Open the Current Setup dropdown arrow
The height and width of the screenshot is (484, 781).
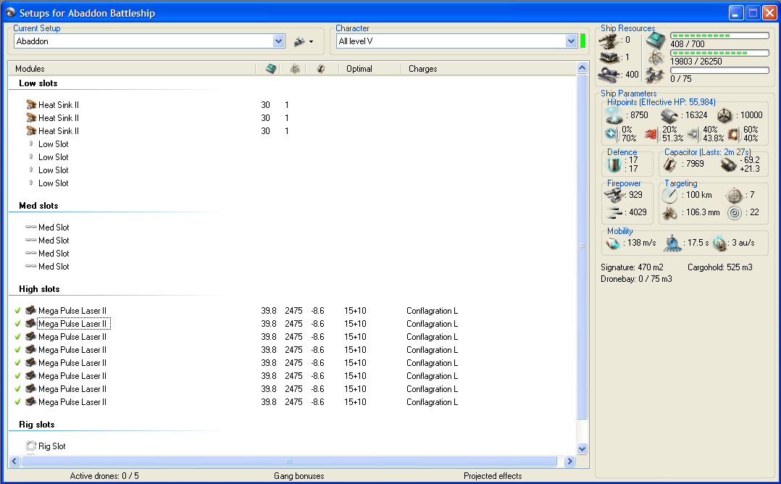pyautogui.click(x=278, y=41)
